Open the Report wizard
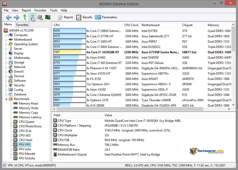238x170 pixels. 65,17
